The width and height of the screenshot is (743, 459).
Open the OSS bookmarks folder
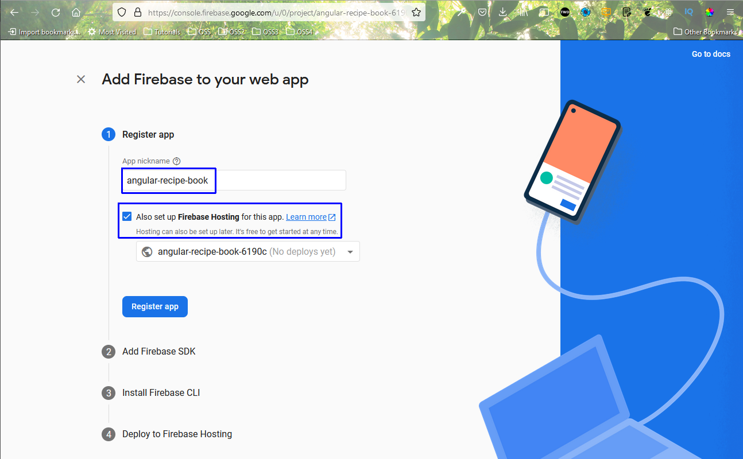(199, 32)
